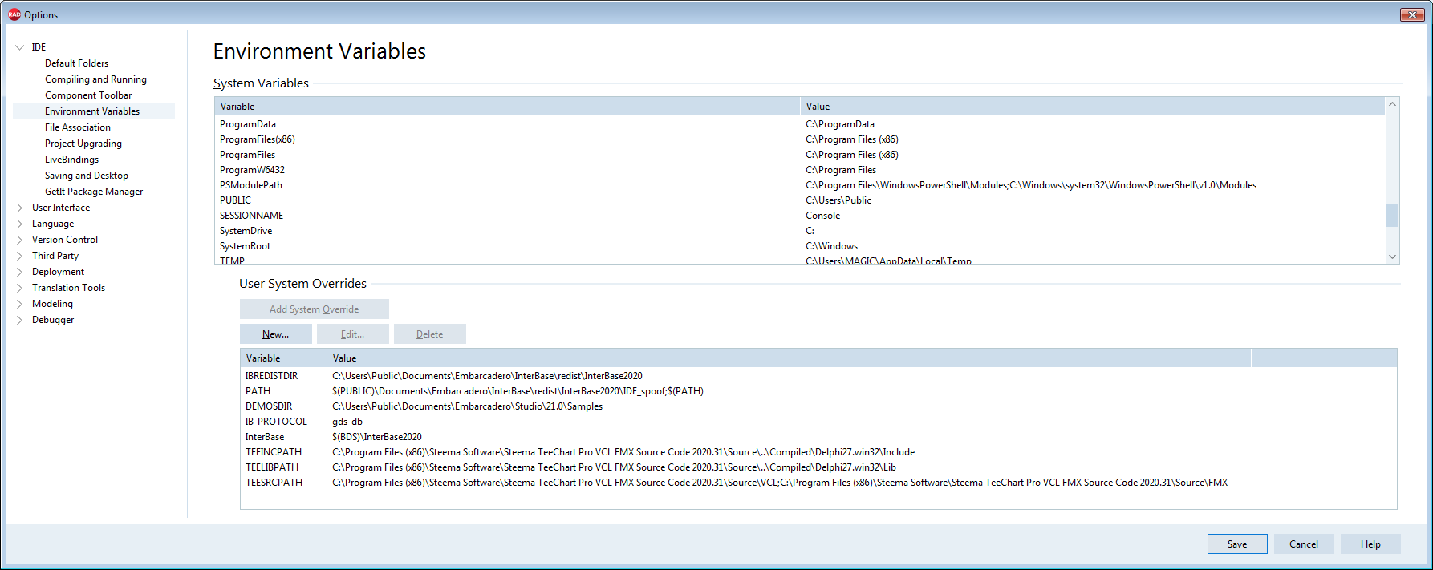This screenshot has height=570, width=1433.
Task: Select the ProgramData system variable
Action: 800,124
